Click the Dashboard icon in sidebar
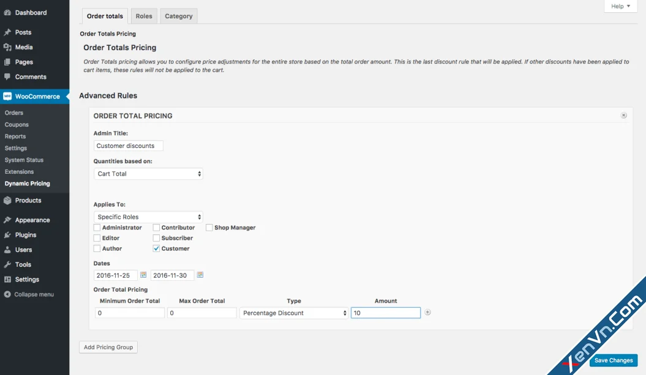The image size is (646, 375). pyautogui.click(x=7, y=13)
